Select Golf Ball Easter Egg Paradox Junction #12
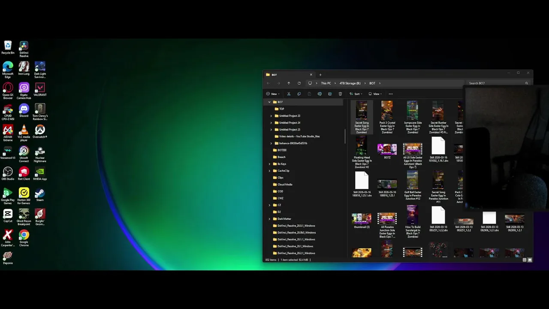549x309 pixels. point(413,186)
